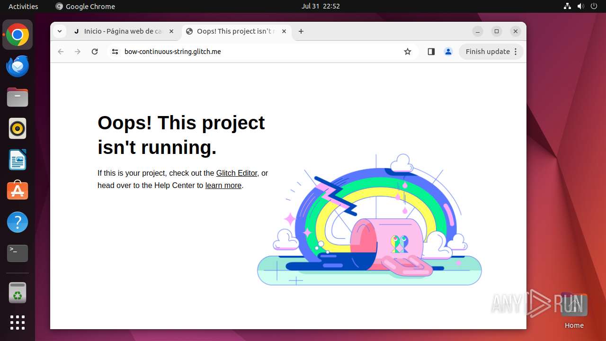Open a new tab with plus button
606x341 pixels.
coord(301,31)
